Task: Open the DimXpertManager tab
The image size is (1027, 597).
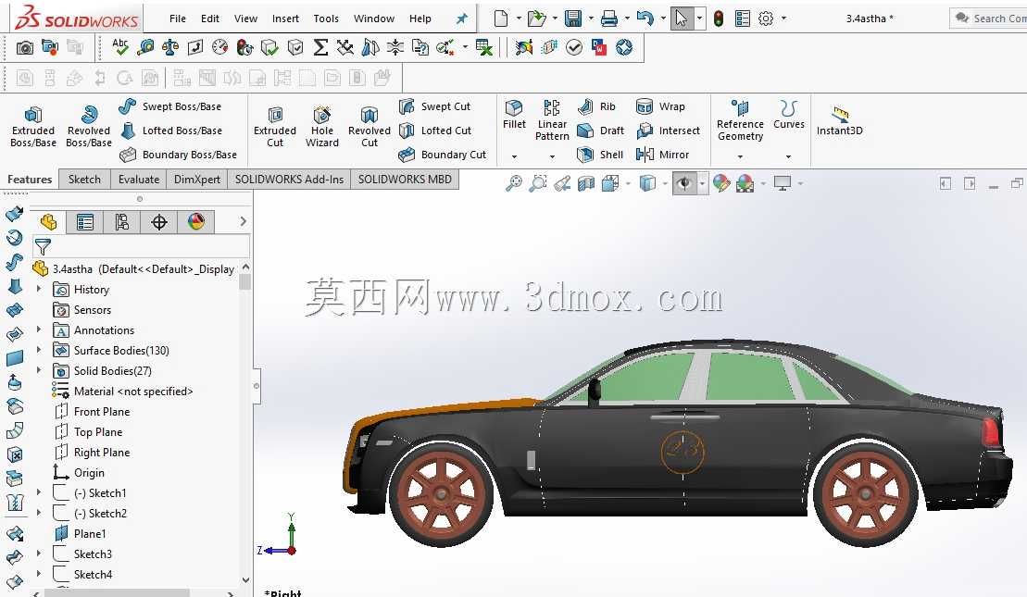Action: pyautogui.click(x=159, y=222)
